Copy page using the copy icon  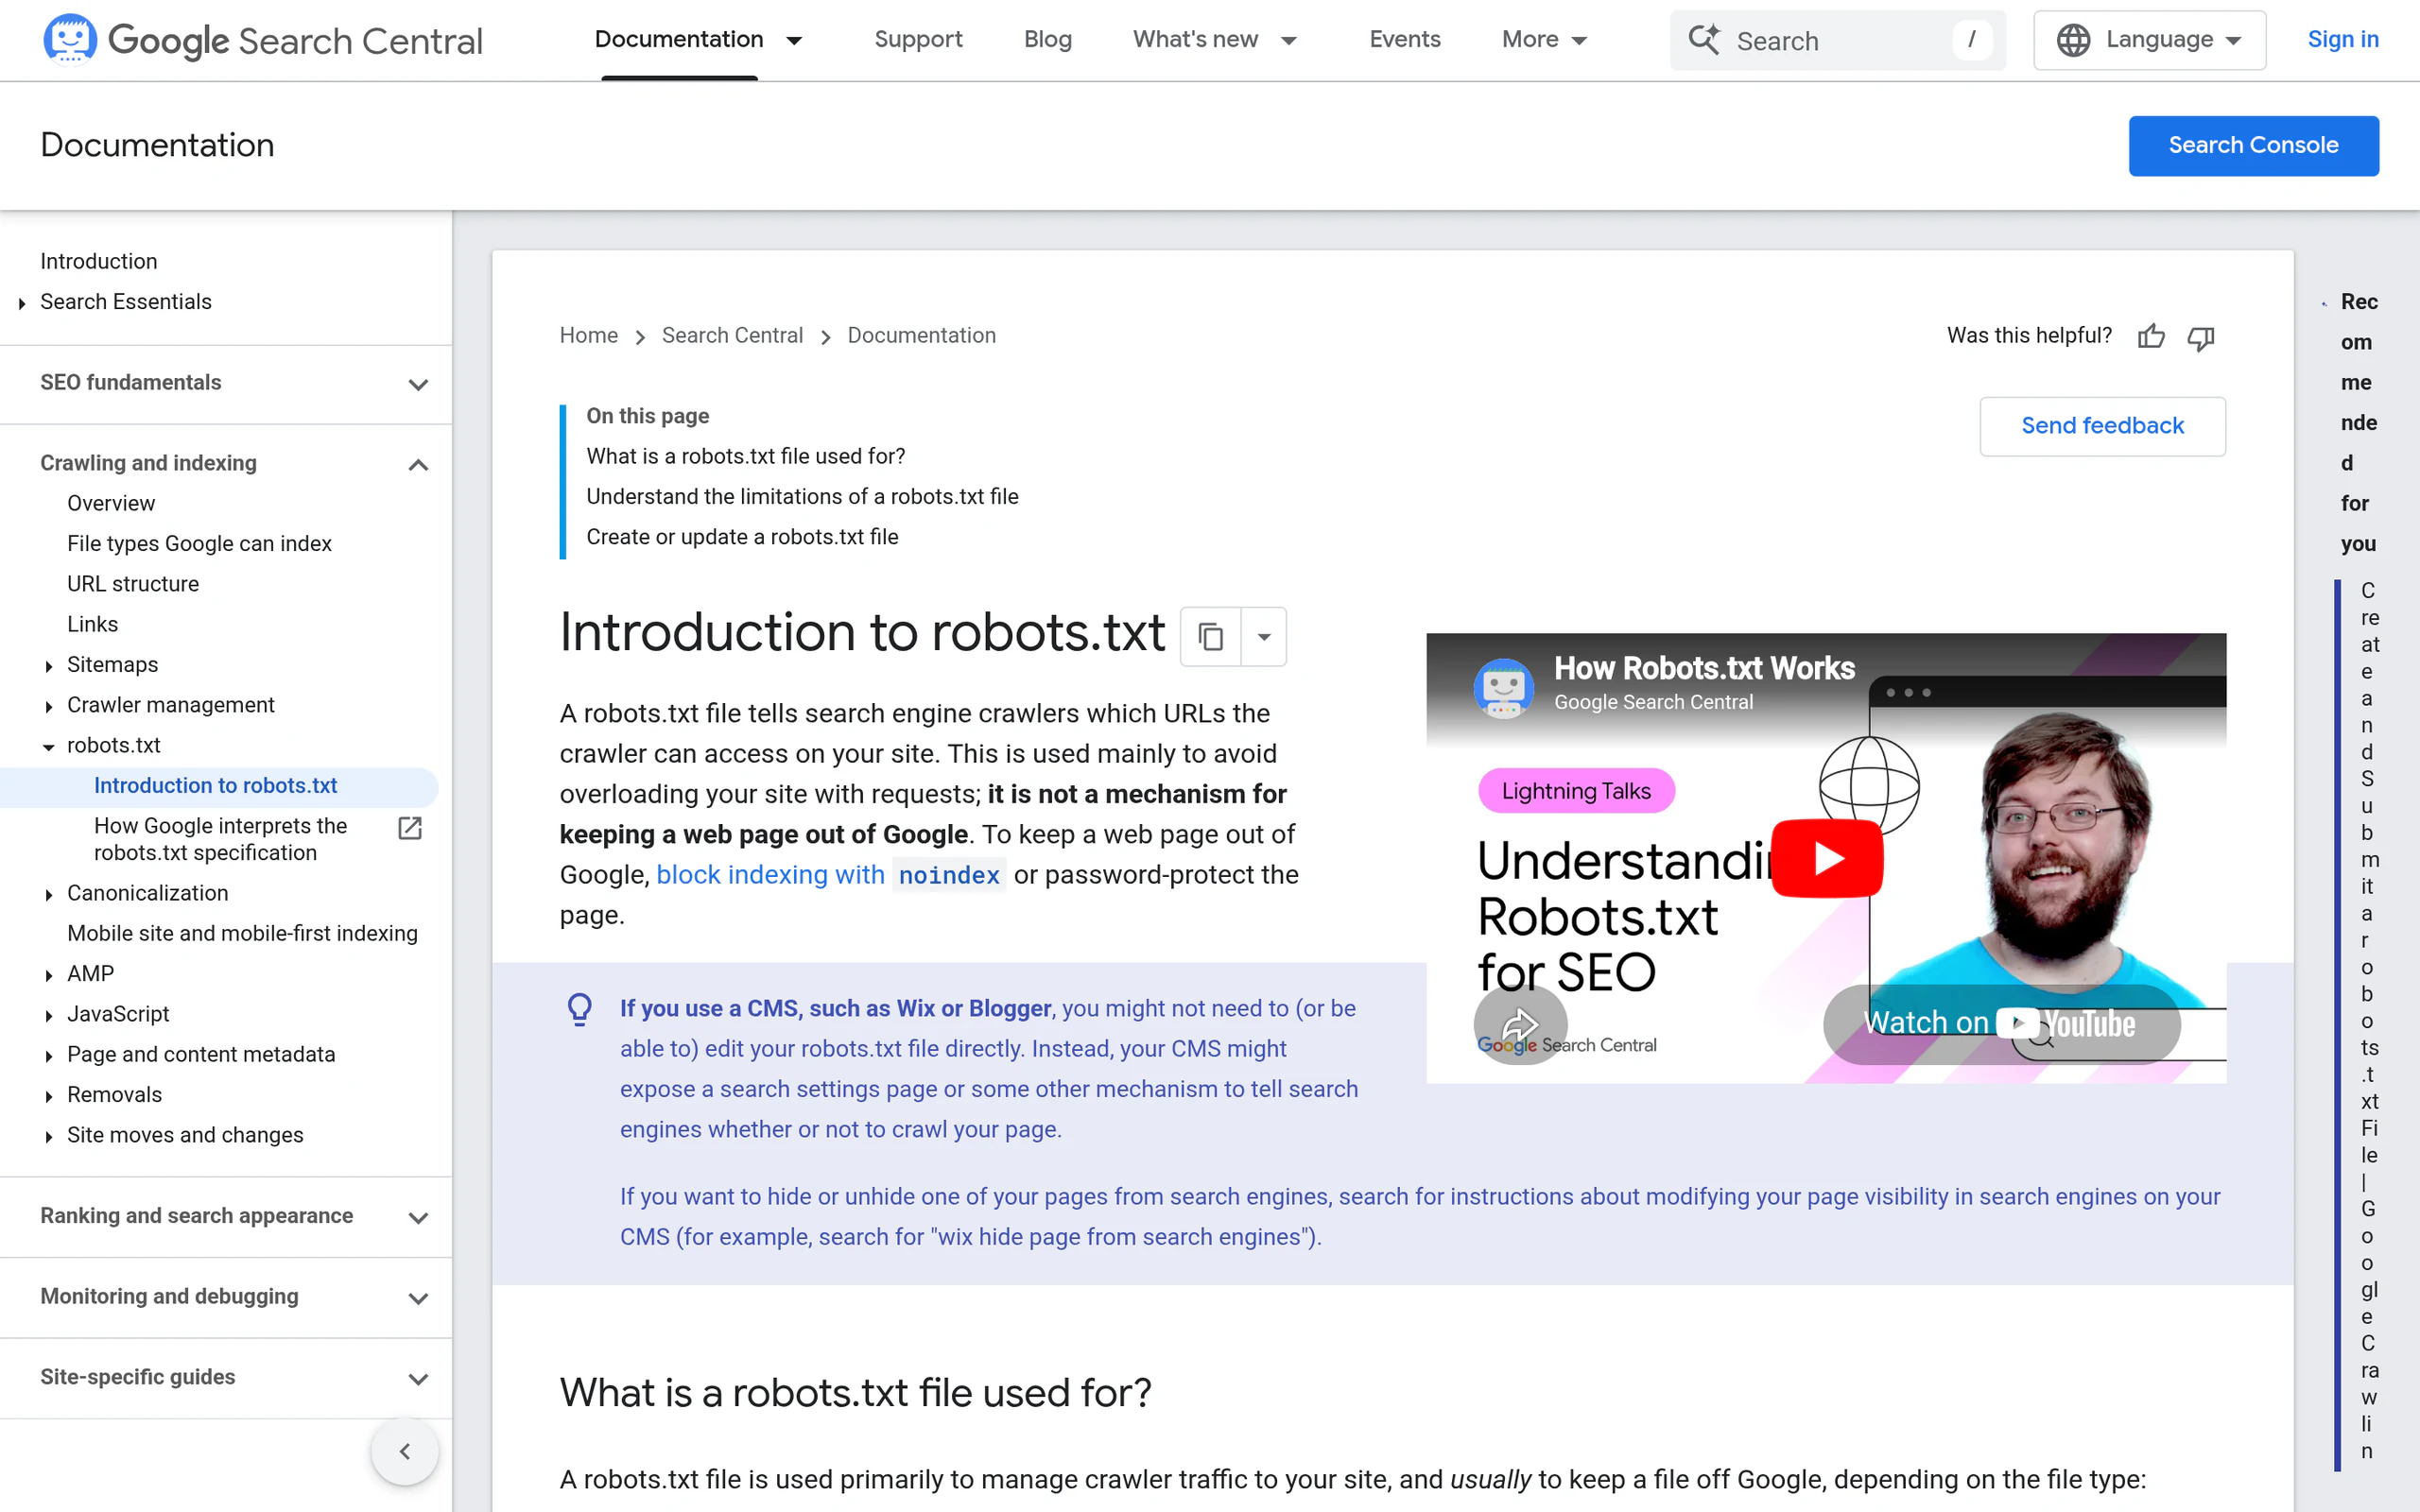click(1211, 636)
